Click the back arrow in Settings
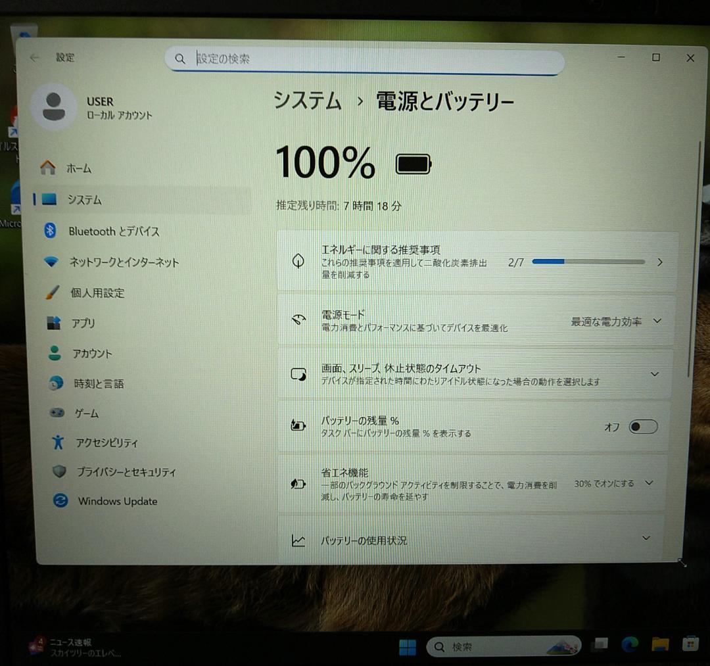 (34, 58)
